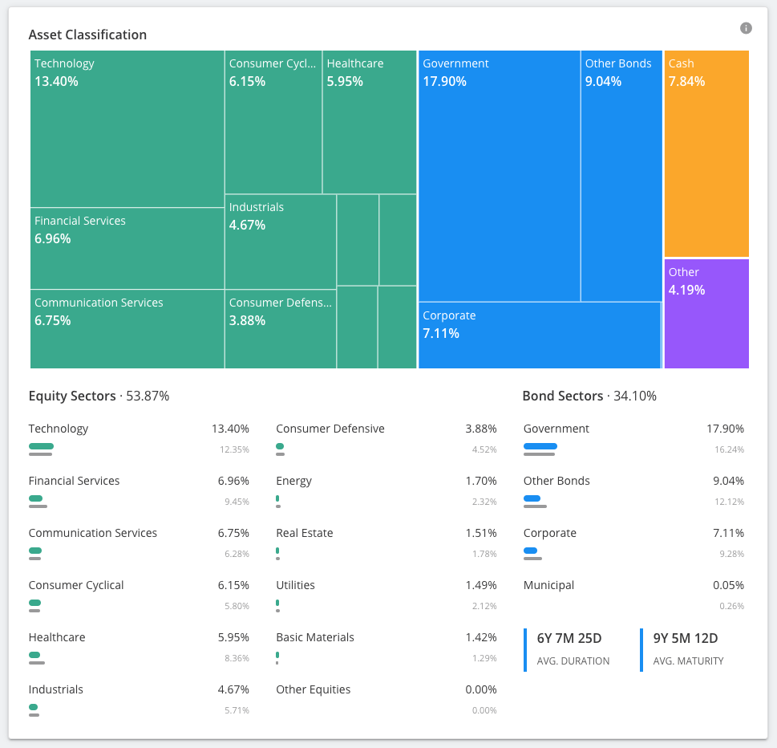
Task: Click the Other Bonds 12.12% benchmark value
Action: 729,502
